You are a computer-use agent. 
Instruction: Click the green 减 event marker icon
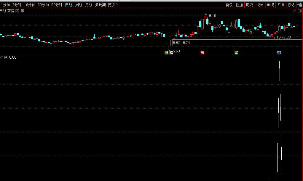[x=236, y=53]
